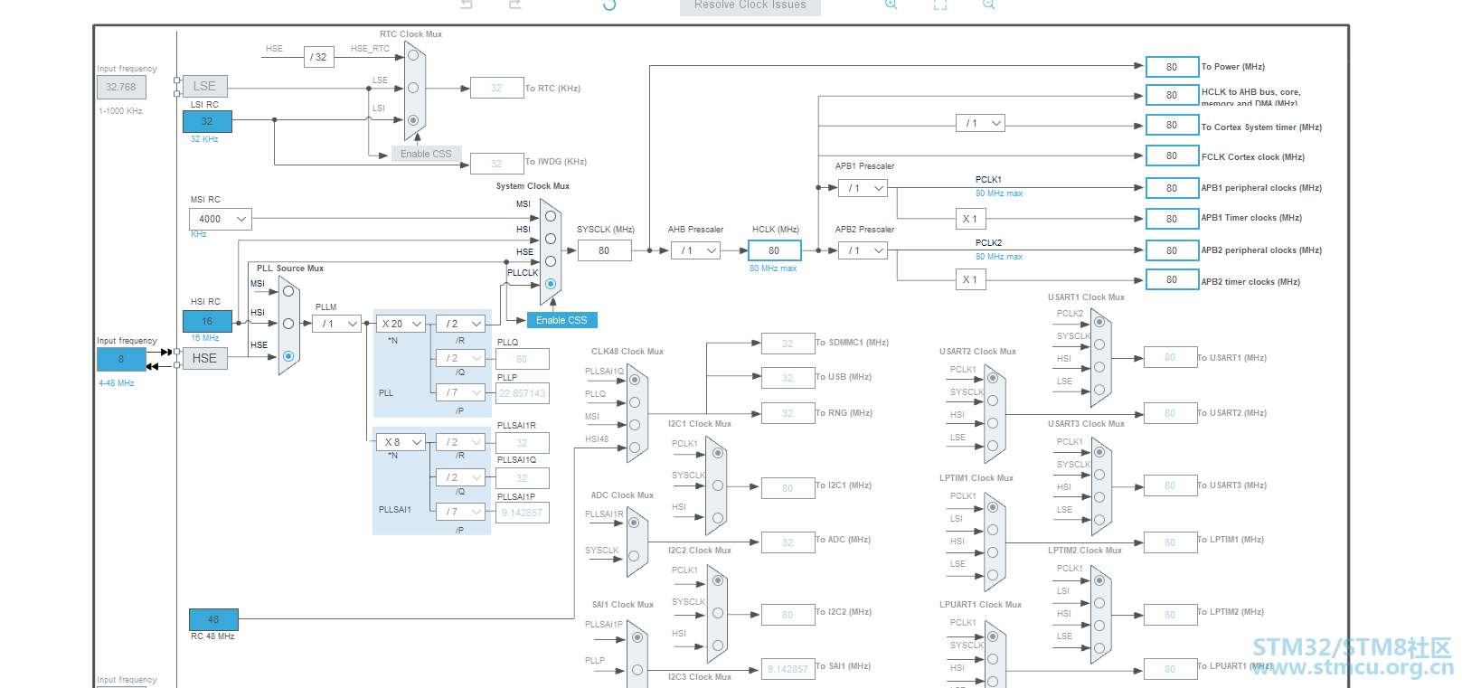Select HSI in the PLL Source Mux
1462x688 pixels.
pos(288,324)
